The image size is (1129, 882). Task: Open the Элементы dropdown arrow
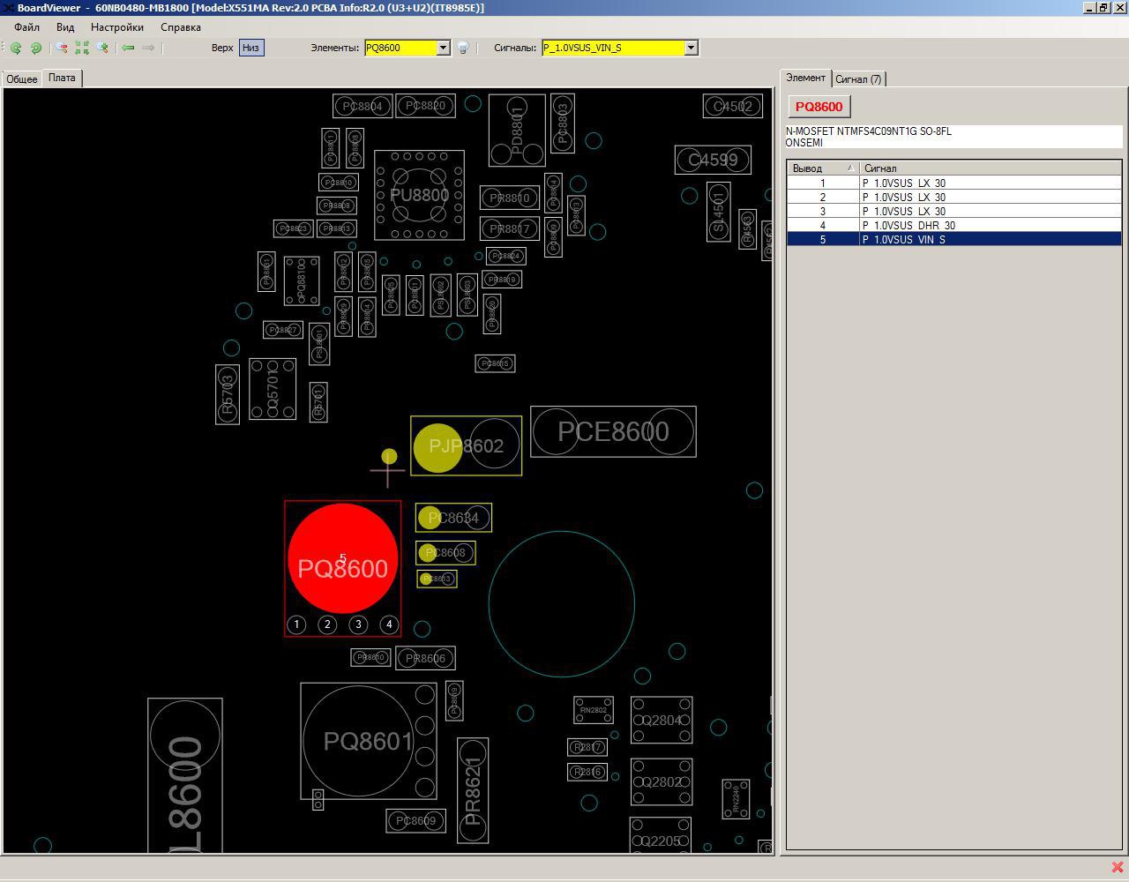click(443, 48)
